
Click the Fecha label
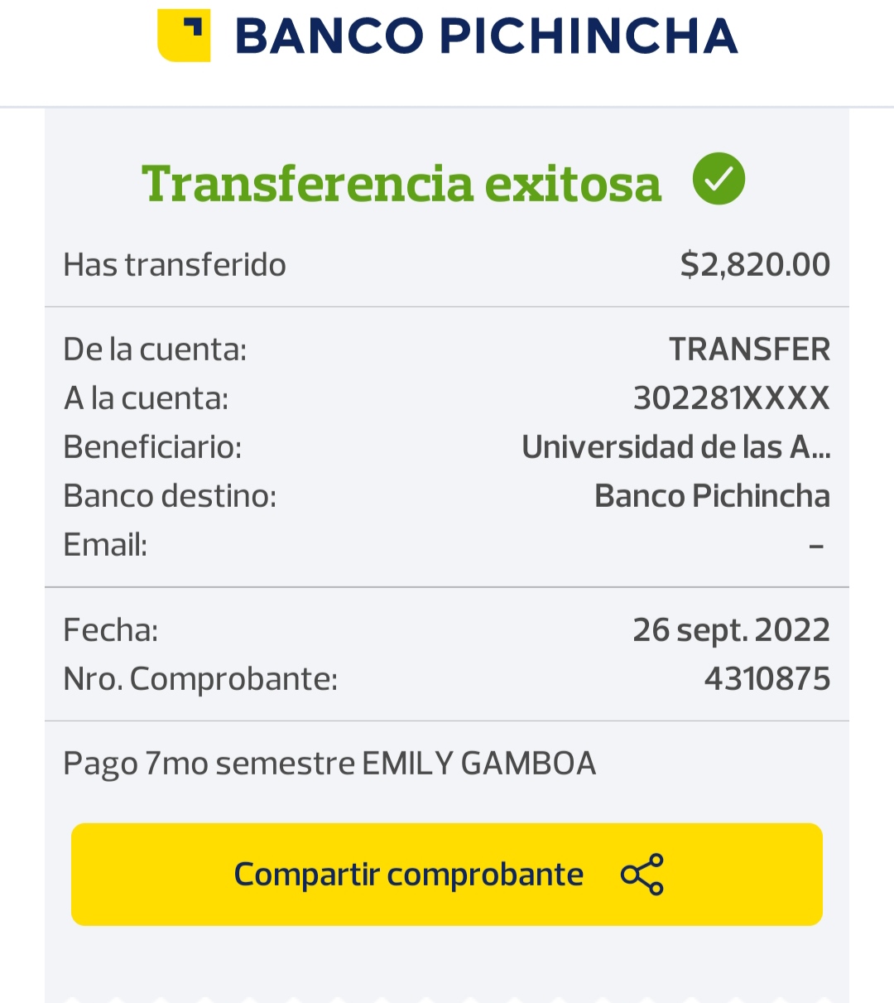click(x=111, y=630)
